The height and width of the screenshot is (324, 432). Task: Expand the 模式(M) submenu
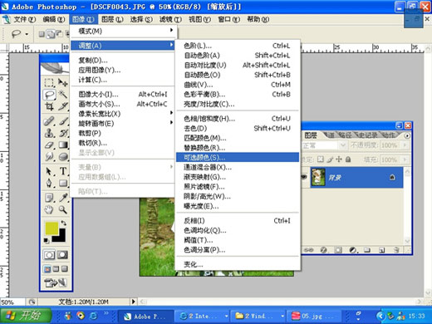coord(122,31)
